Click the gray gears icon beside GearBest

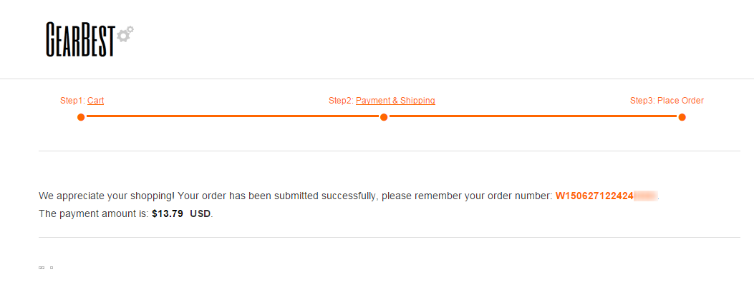(125, 34)
